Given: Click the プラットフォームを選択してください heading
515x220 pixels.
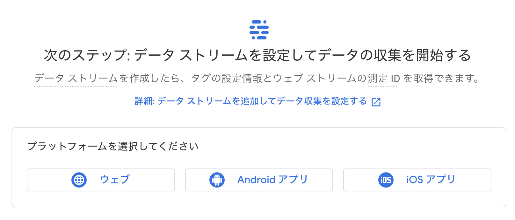Looking at the screenshot, I should (x=113, y=146).
